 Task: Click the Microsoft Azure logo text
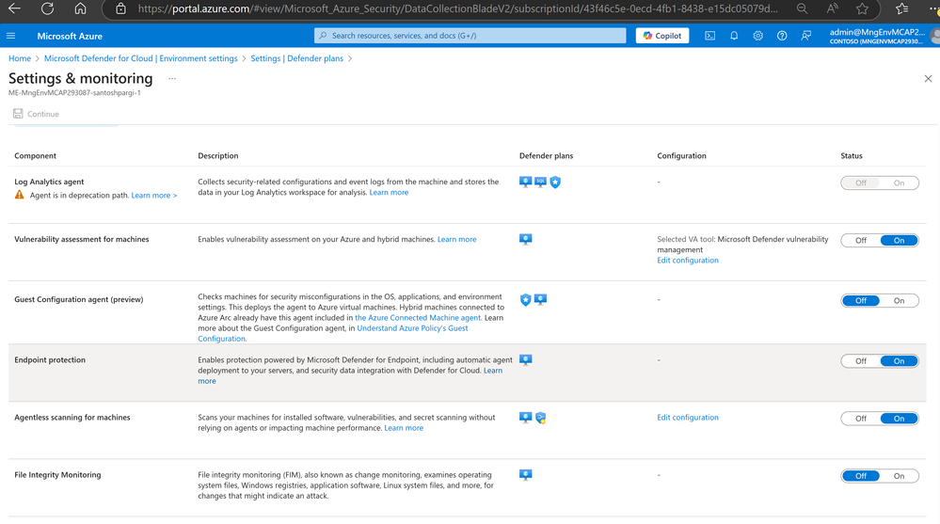[70, 36]
